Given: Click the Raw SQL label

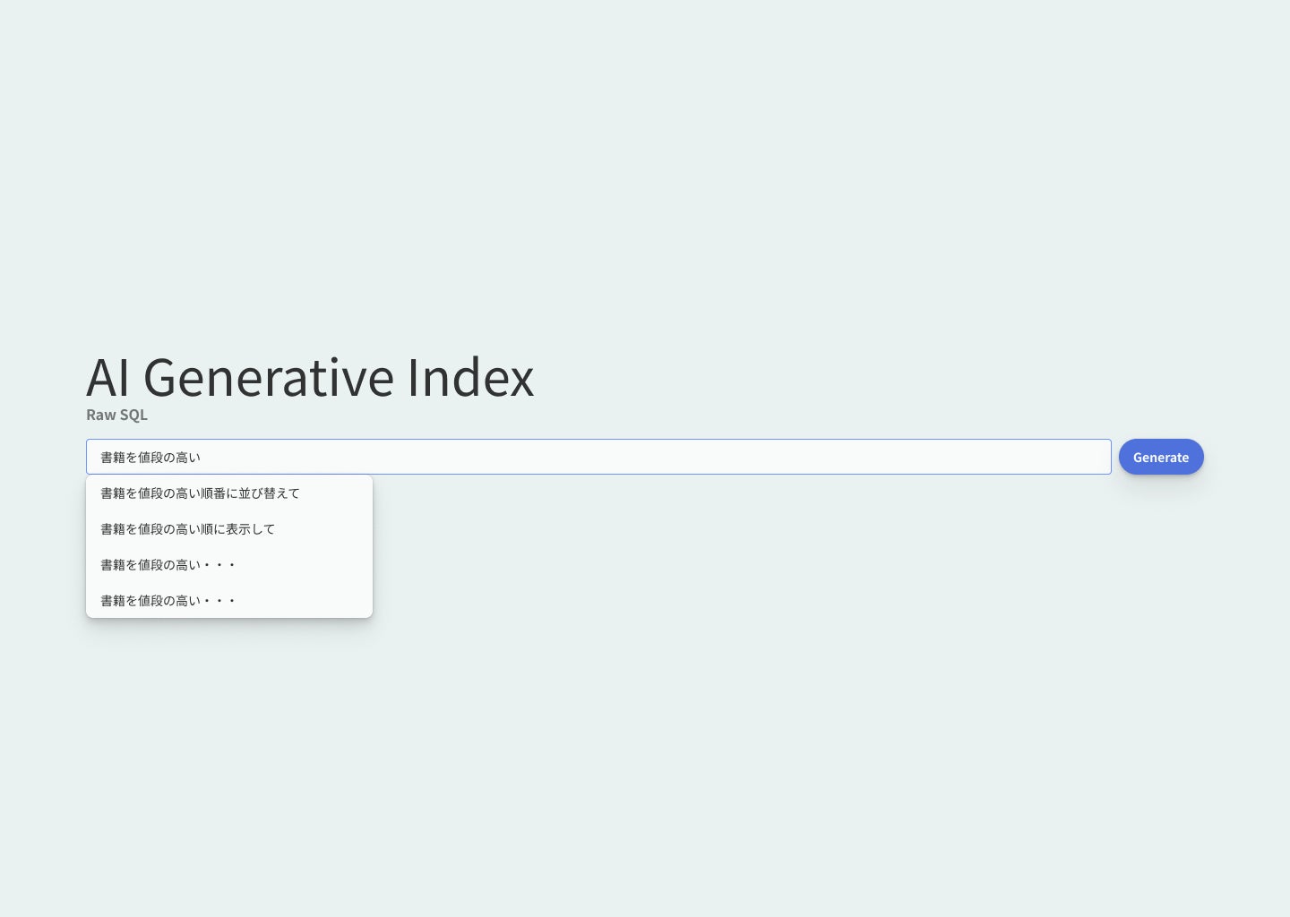Looking at the screenshot, I should pyautogui.click(x=116, y=415).
